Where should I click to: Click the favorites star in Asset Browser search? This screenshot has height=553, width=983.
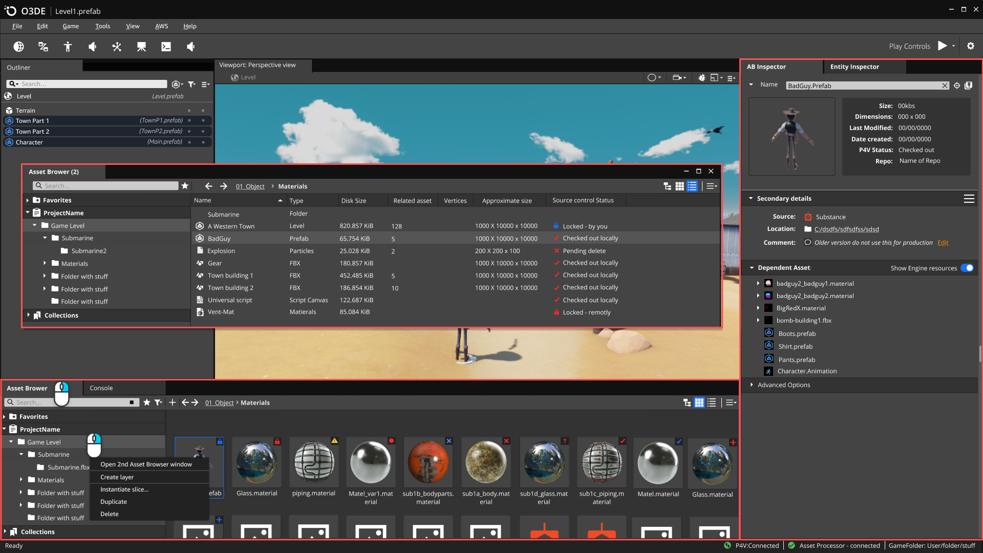[x=185, y=186]
